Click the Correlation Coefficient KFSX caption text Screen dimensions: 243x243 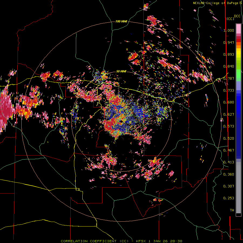coord(121,241)
